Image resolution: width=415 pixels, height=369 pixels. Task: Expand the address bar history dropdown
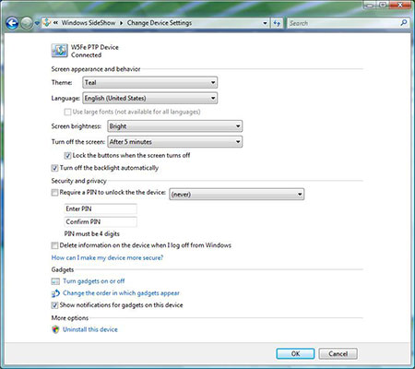point(265,23)
